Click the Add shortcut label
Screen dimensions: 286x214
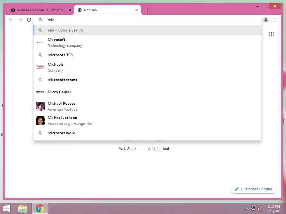coord(159,149)
